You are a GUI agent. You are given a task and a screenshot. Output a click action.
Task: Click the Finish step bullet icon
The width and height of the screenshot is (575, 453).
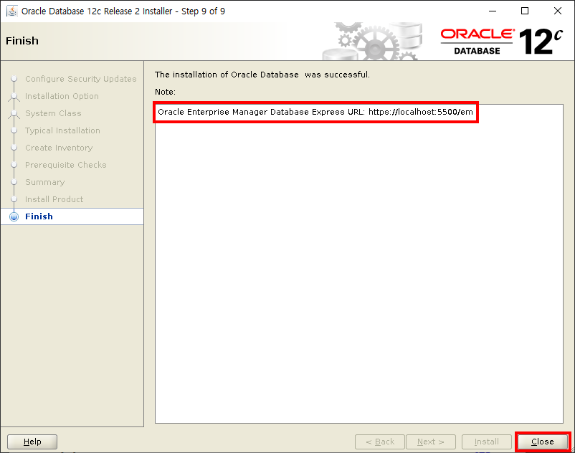click(14, 216)
